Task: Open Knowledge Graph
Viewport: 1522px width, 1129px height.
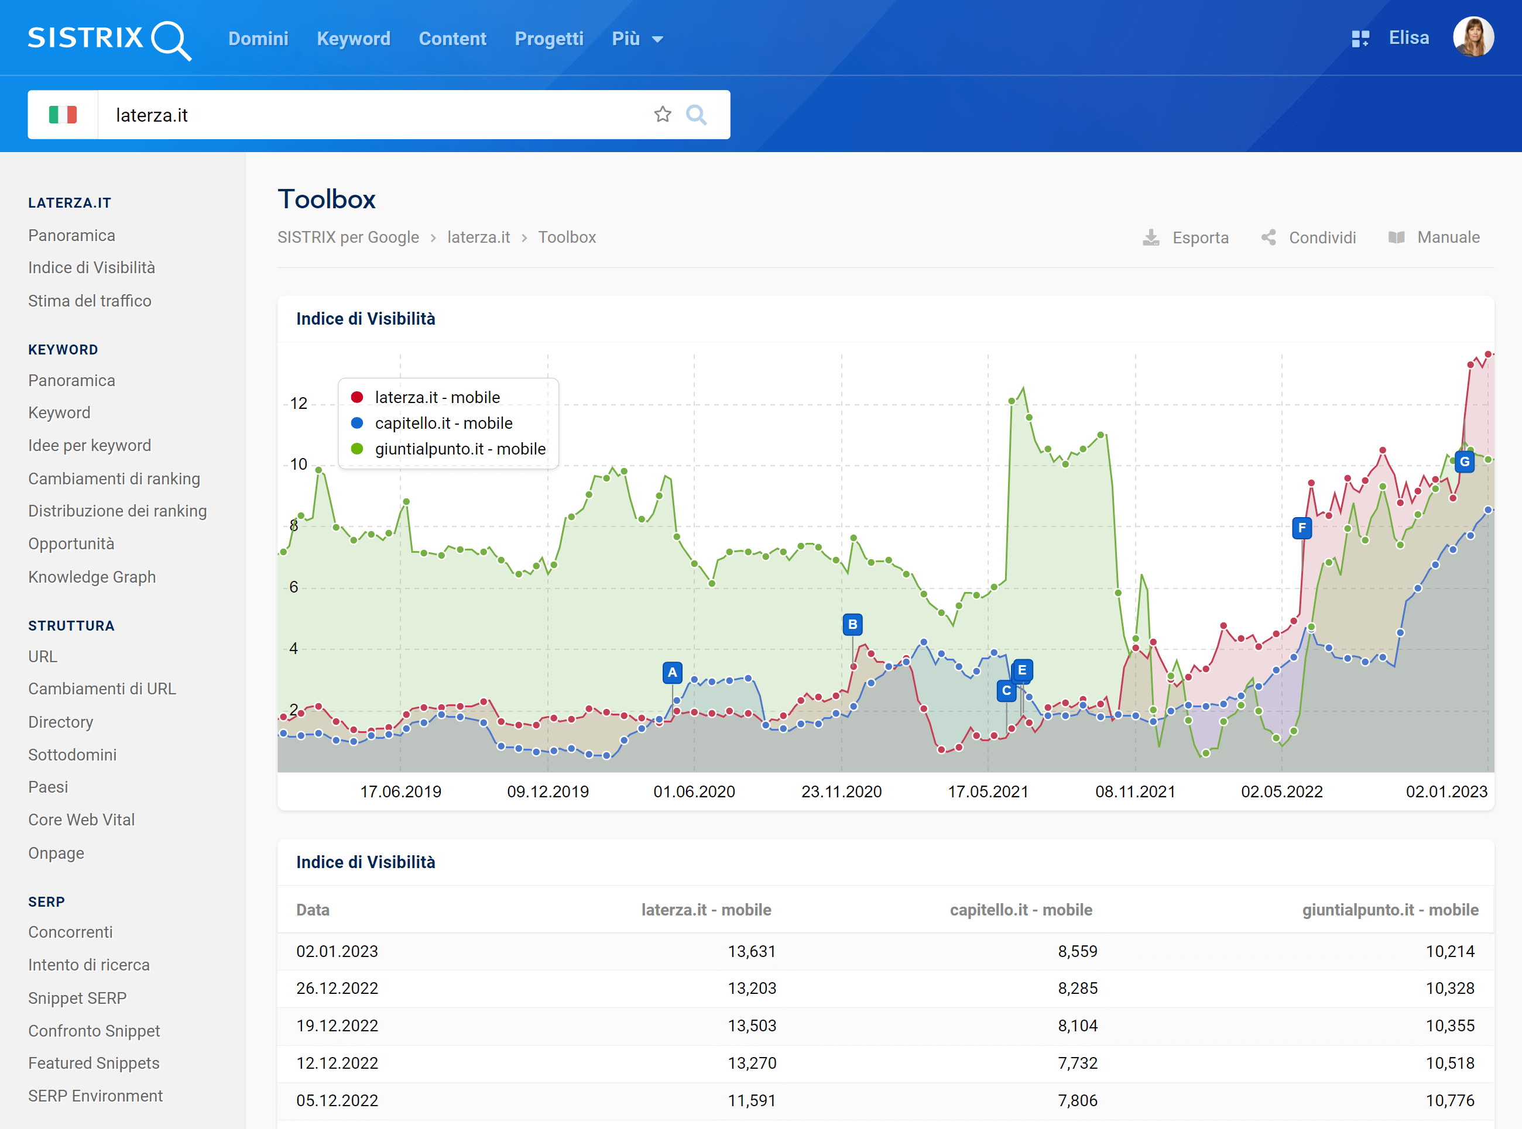Action: (x=92, y=577)
